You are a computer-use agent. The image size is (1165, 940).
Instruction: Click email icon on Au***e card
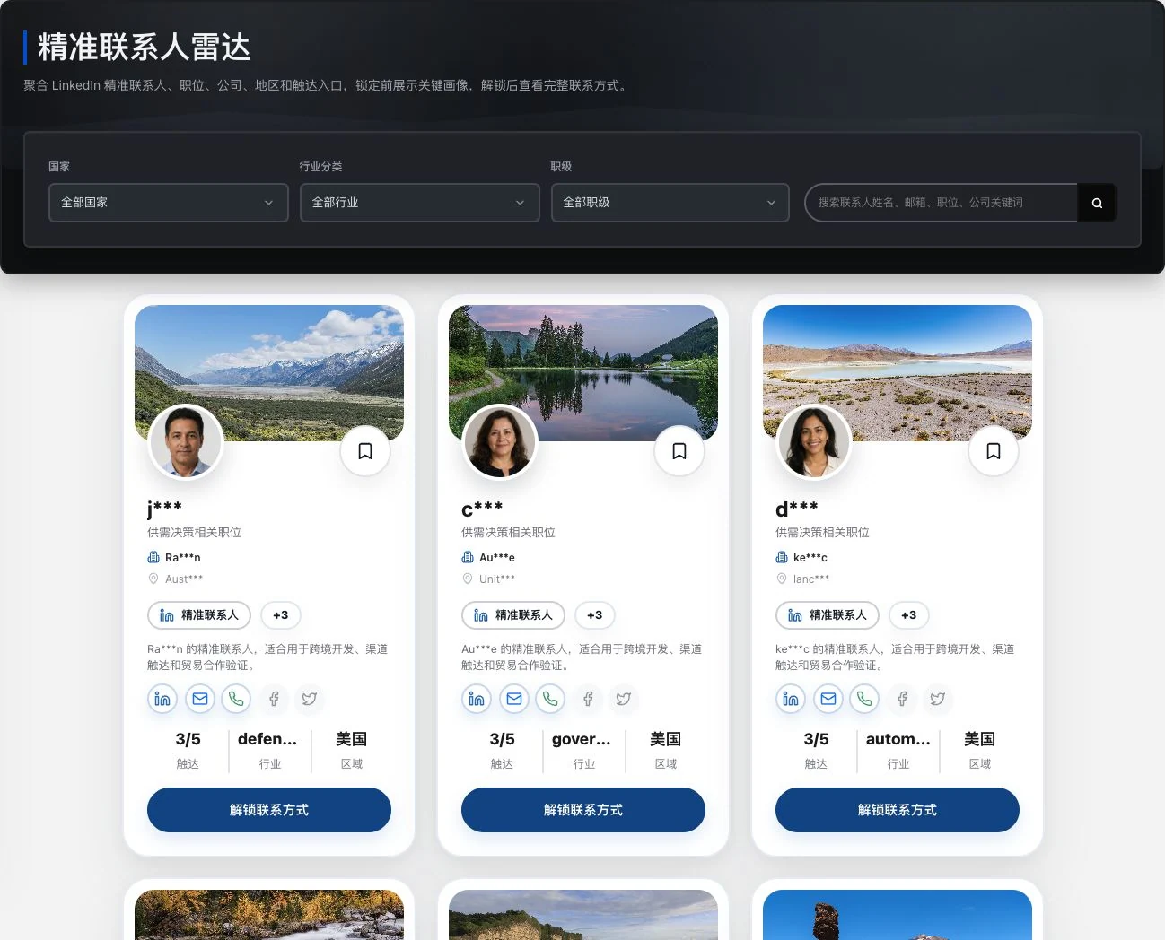[x=513, y=699]
